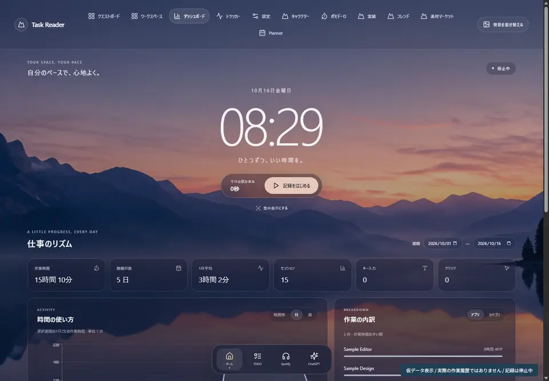The width and height of the screenshot is (549, 381).
Task: Click the 背景を着せ替える button
Action: 503,25
